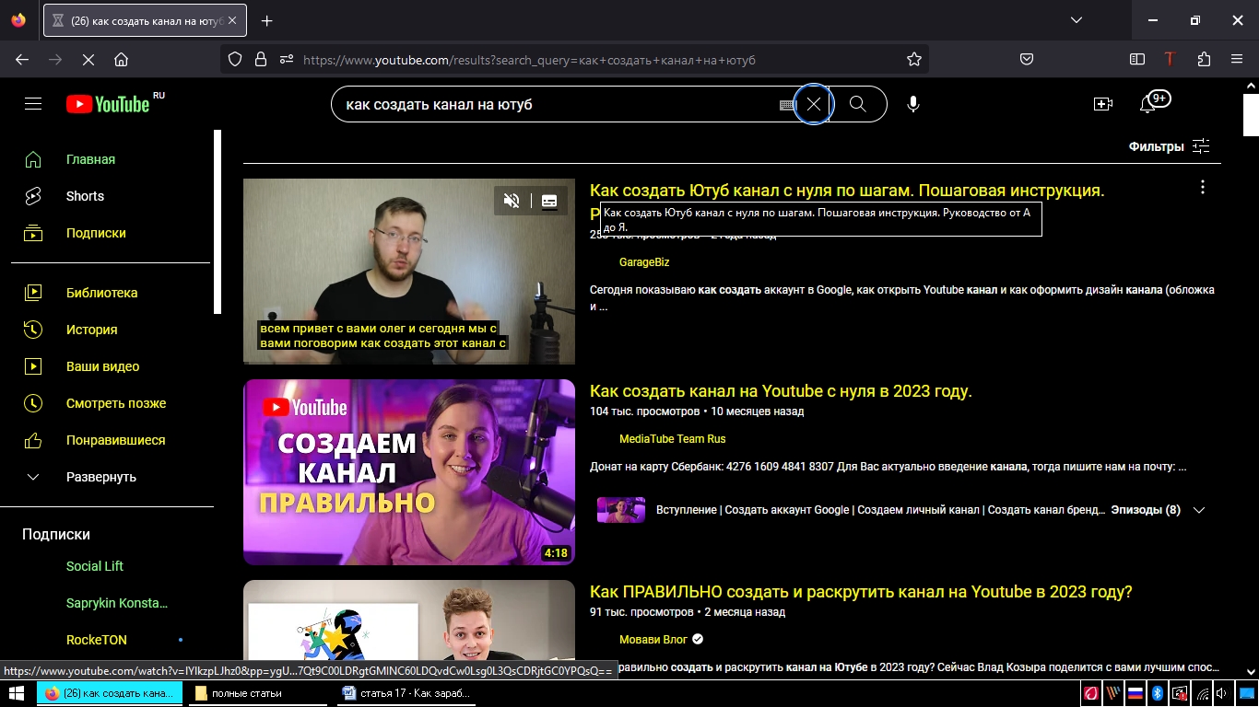Click the YouTube logo

tap(108, 104)
